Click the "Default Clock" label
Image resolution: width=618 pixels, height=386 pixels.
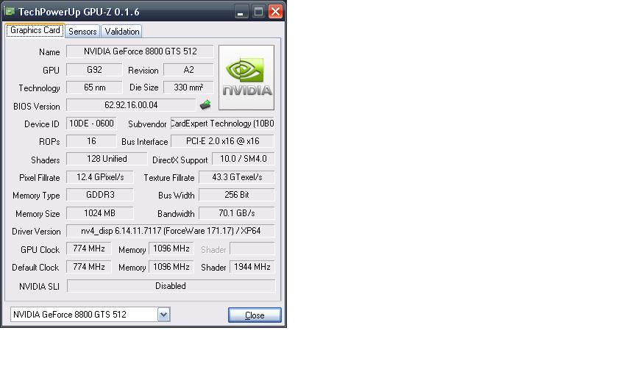pyautogui.click(x=35, y=268)
